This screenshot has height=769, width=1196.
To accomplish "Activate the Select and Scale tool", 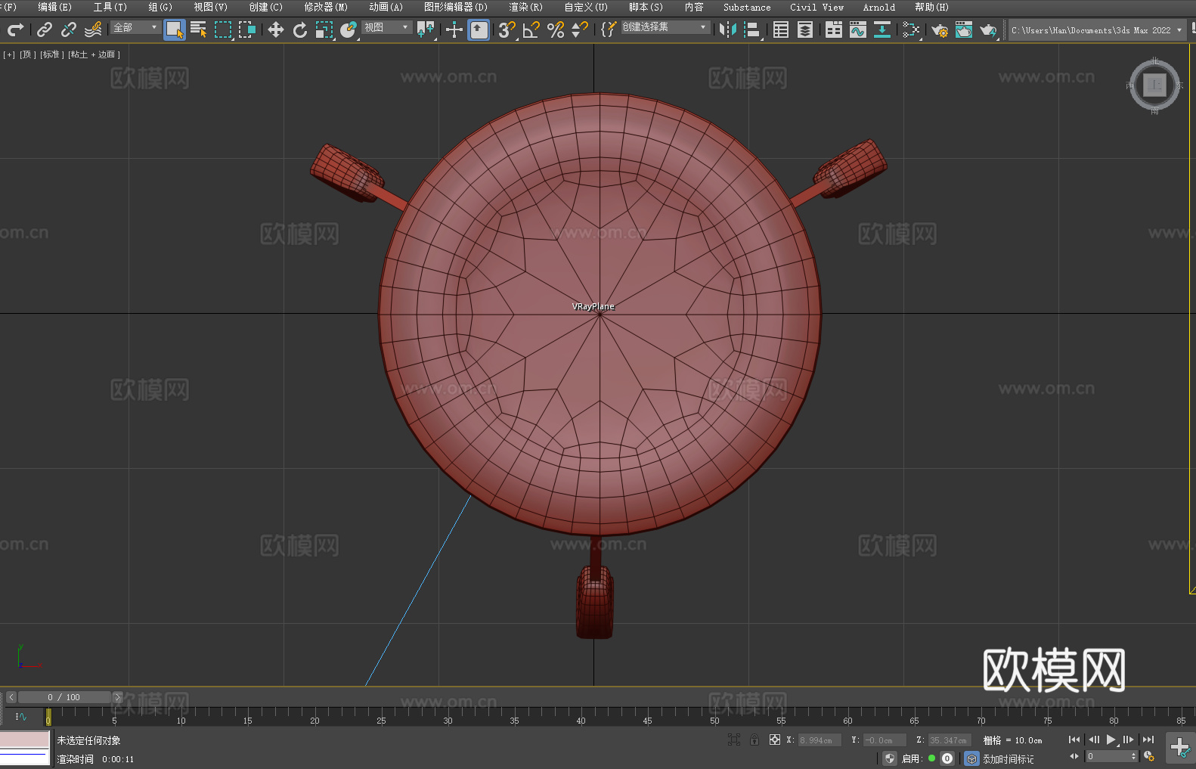I will (324, 29).
